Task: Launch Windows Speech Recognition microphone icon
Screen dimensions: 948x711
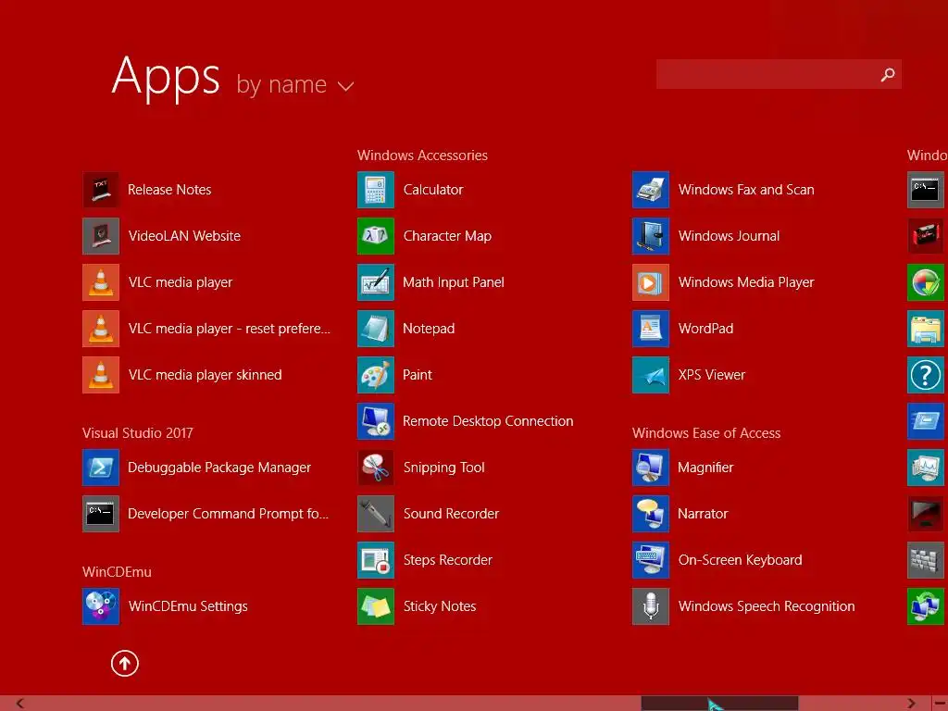Action: tap(651, 606)
